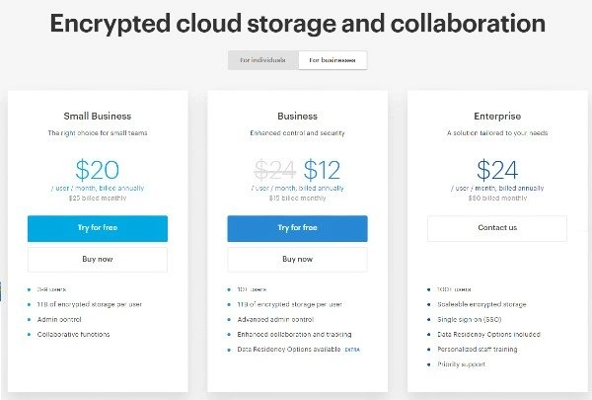Click Contact us under Enterprise
592x400 pixels.
(497, 228)
